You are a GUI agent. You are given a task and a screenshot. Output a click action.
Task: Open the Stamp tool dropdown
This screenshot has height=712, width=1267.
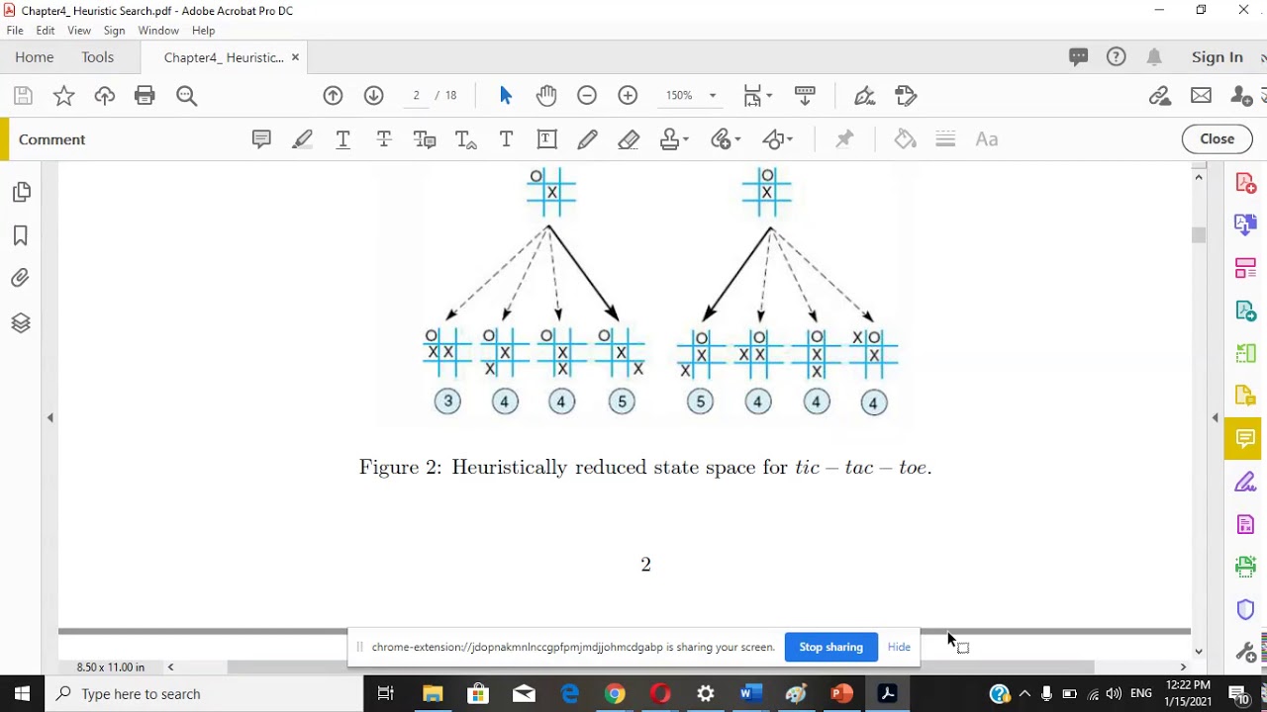click(x=674, y=139)
